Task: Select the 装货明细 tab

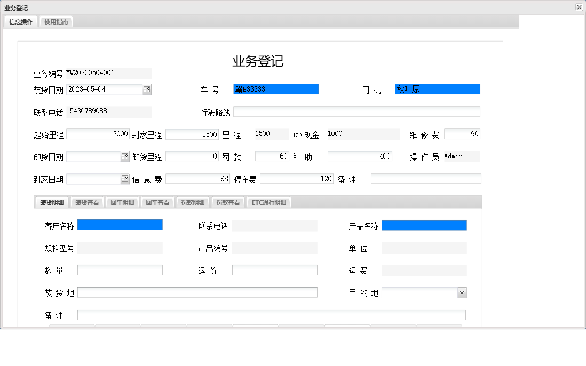Action: coord(51,202)
